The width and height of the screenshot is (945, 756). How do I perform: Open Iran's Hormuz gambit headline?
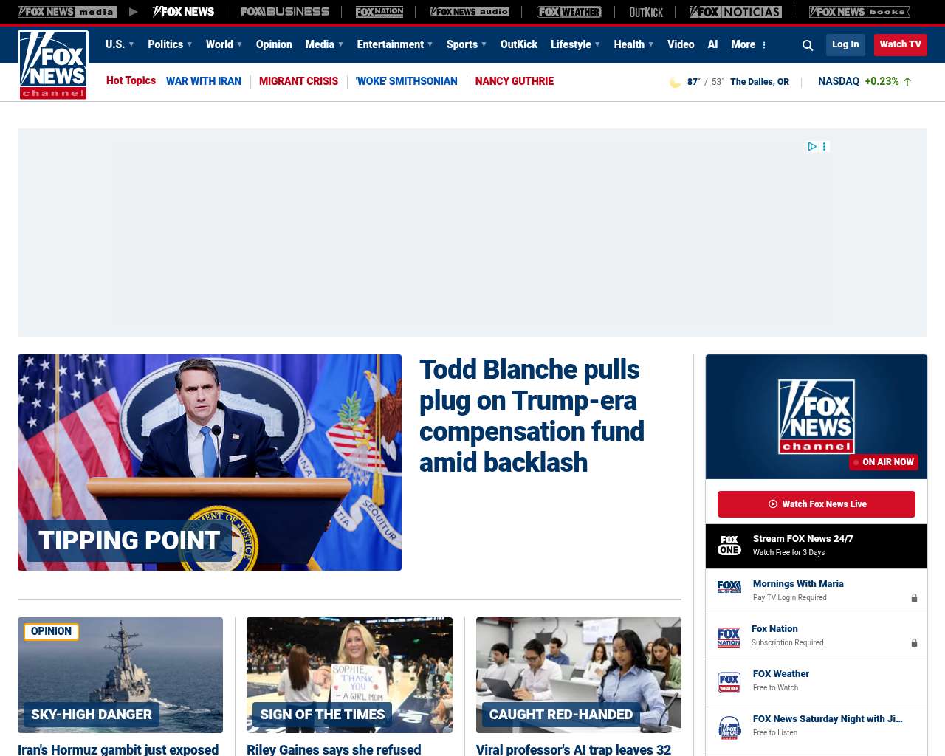[x=118, y=749]
